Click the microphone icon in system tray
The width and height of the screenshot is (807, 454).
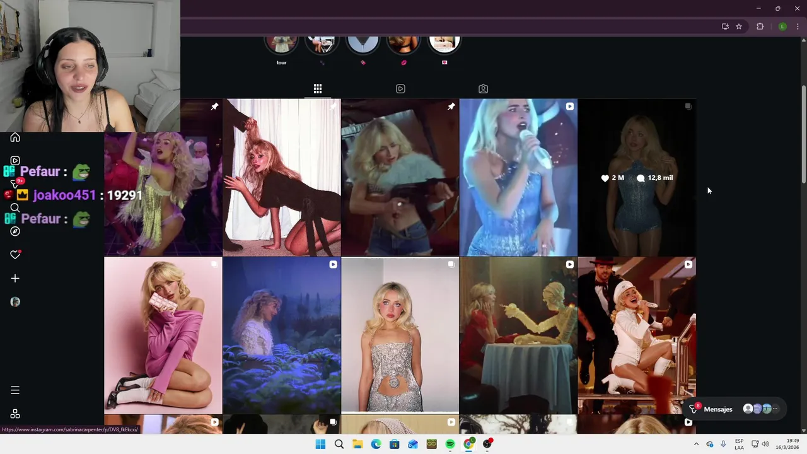[723, 445]
